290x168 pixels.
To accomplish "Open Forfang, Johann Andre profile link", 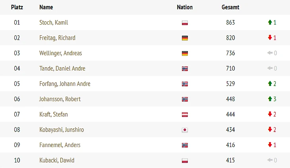I will coord(65,84).
